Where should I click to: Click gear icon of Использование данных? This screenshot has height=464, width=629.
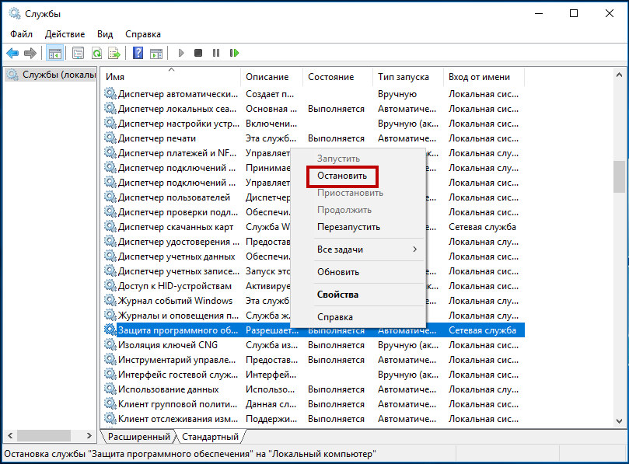pos(110,389)
